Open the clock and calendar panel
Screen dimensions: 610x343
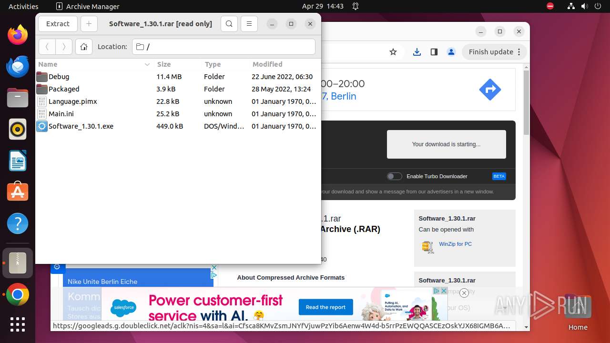coord(323,6)
